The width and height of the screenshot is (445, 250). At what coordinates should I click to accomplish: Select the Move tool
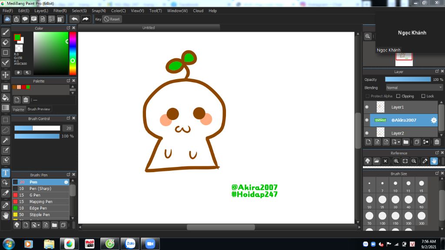5,75
